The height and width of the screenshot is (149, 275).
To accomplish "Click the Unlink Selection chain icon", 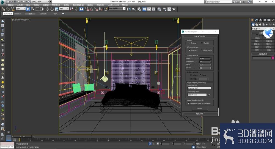I will [x=8, y=9].
